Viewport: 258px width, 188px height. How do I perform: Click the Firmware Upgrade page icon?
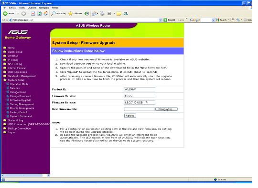click(x=8, y=100)
